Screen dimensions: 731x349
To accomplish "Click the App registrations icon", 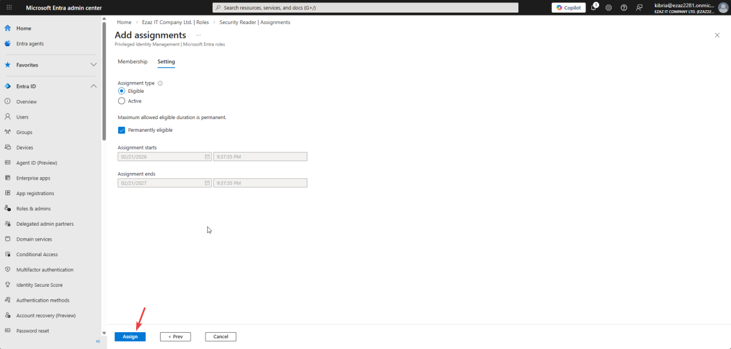I will (x=8, y=193).
